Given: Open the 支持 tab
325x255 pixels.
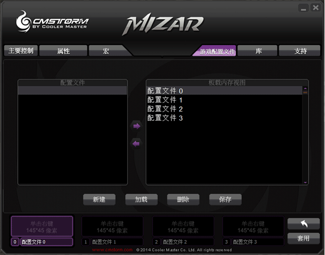Looking at the screenshot, I should coord(299,51).
